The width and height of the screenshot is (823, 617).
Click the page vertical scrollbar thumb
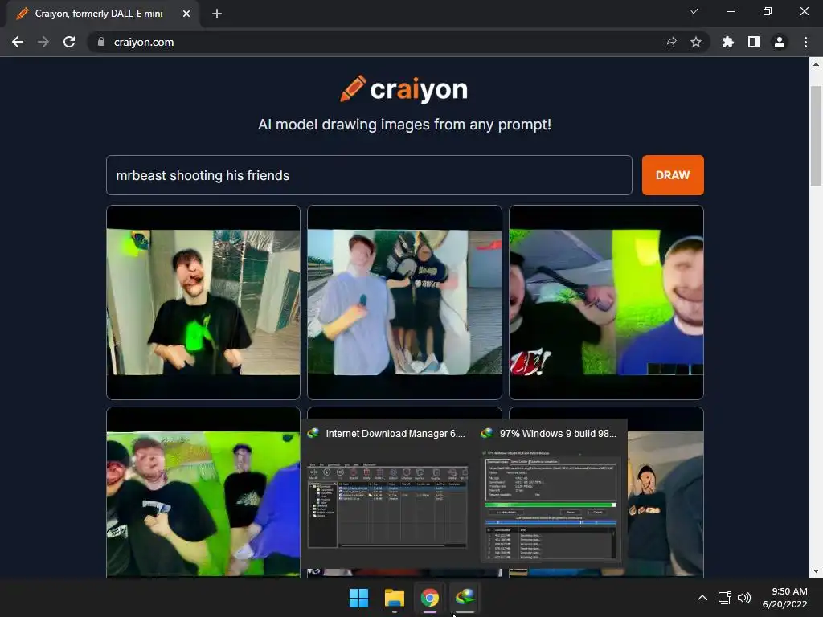pos(816,135)
